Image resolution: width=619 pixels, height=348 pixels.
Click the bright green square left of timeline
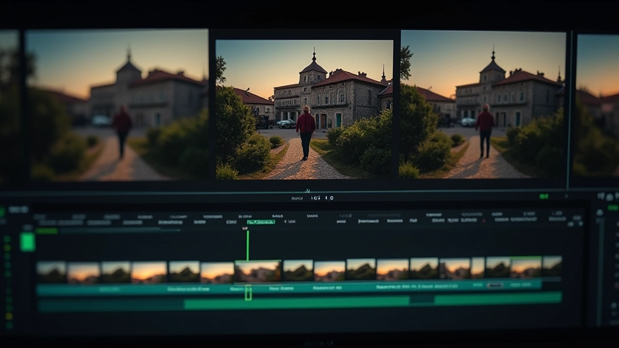pos(28,242)
